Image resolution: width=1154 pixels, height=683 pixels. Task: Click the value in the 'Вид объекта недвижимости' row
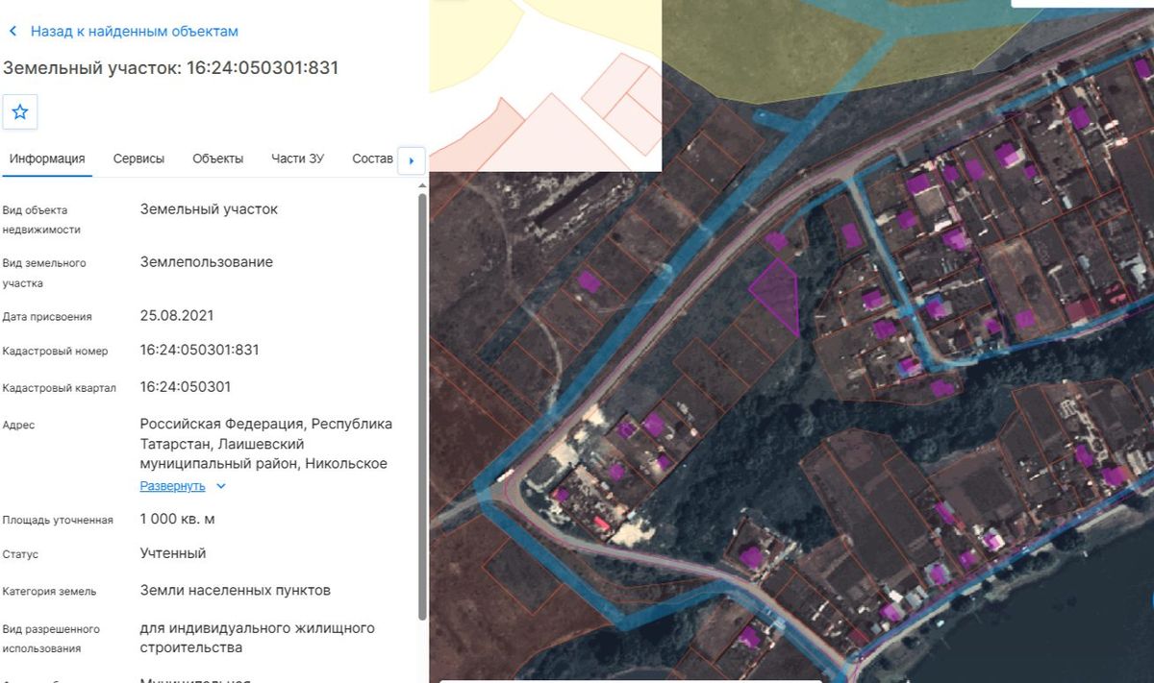(209, 209)
